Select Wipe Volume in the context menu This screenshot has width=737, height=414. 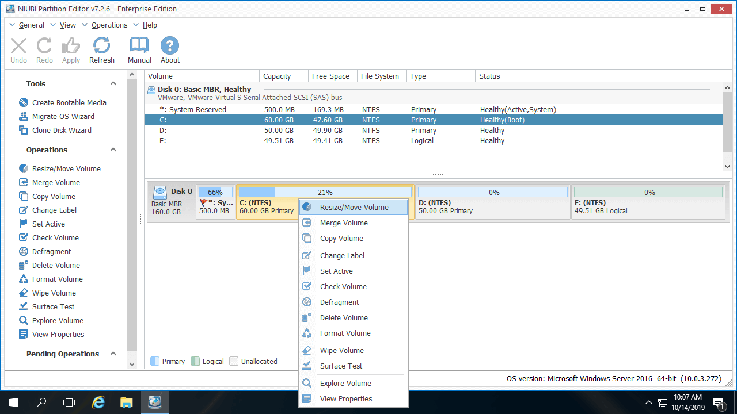(341, 350)
